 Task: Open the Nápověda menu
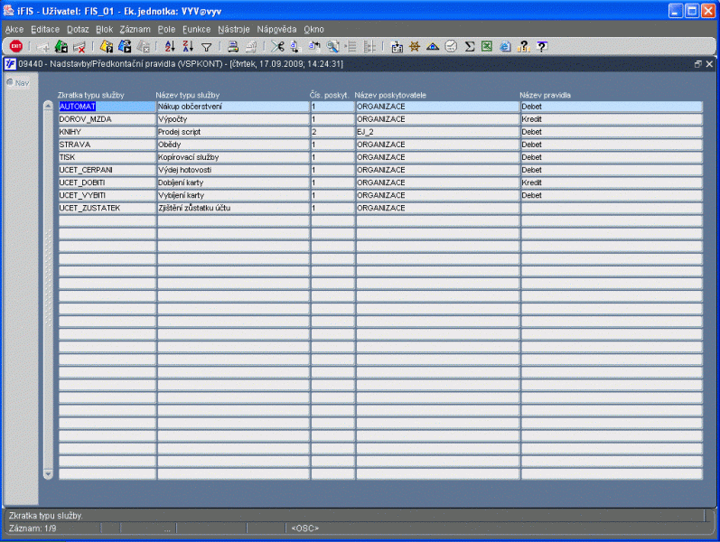(x=276, y=30)
